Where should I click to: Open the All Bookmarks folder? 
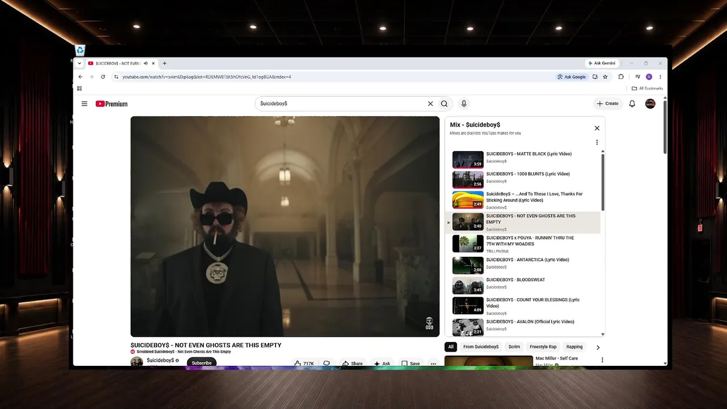[647, 89]
